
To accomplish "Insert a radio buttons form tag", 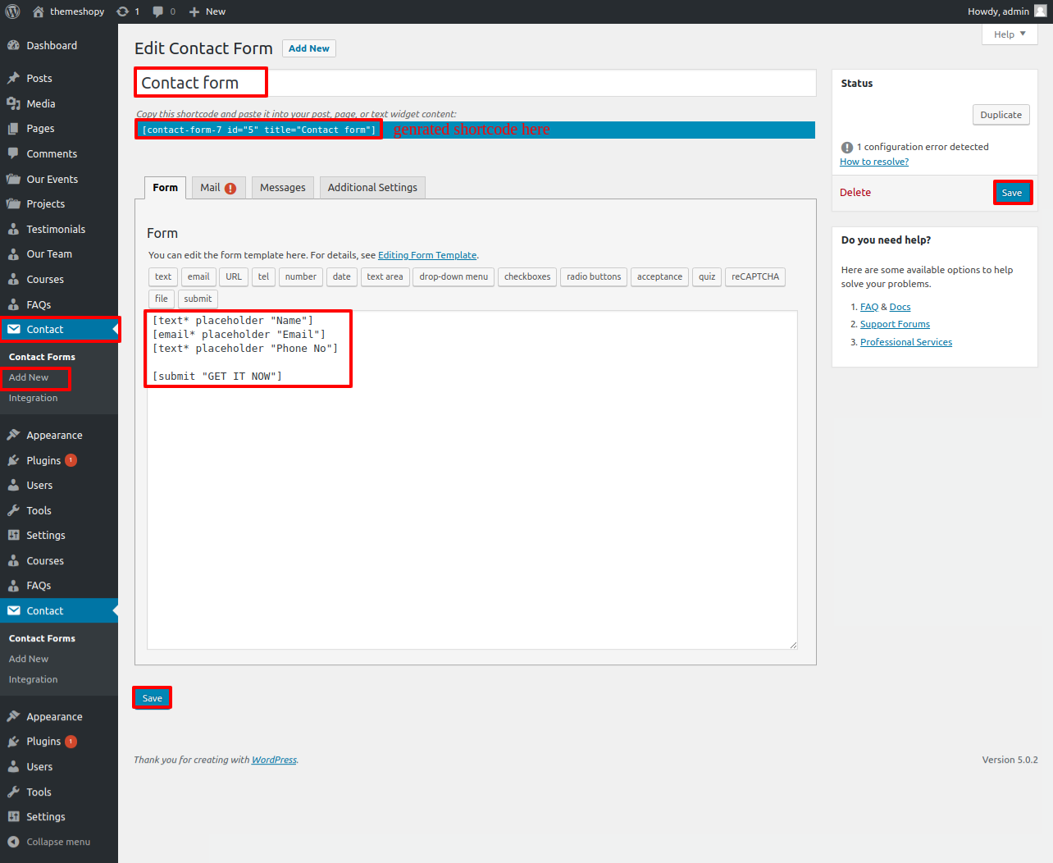I will click(x=593, y=277).
